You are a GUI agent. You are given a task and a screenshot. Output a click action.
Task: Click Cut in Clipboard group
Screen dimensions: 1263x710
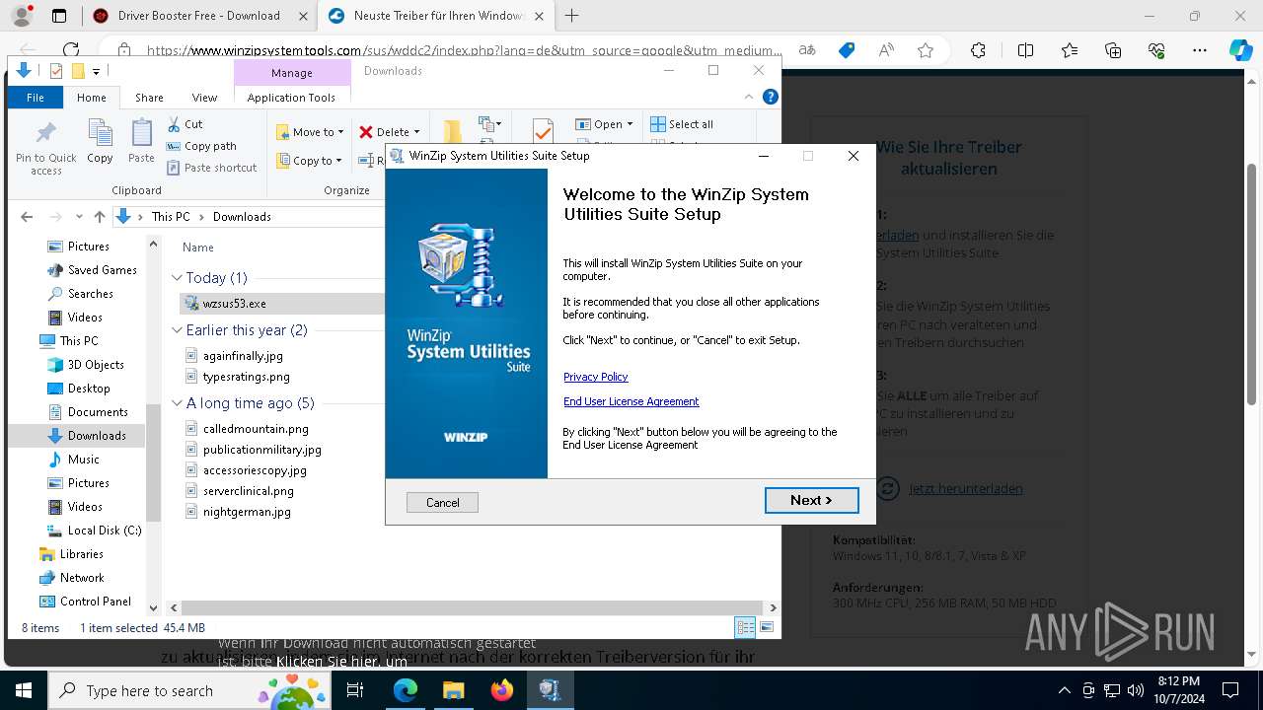(185, 124)
